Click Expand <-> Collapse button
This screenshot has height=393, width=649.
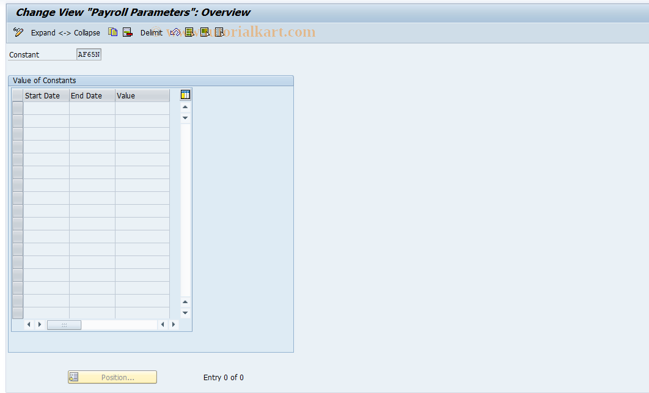(x=65, y=33)
